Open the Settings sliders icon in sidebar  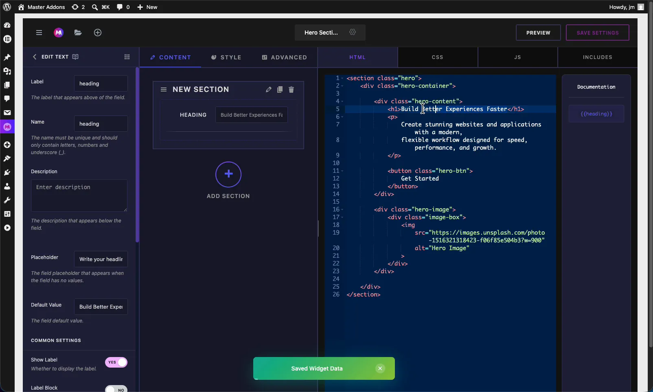pos(7,214)
